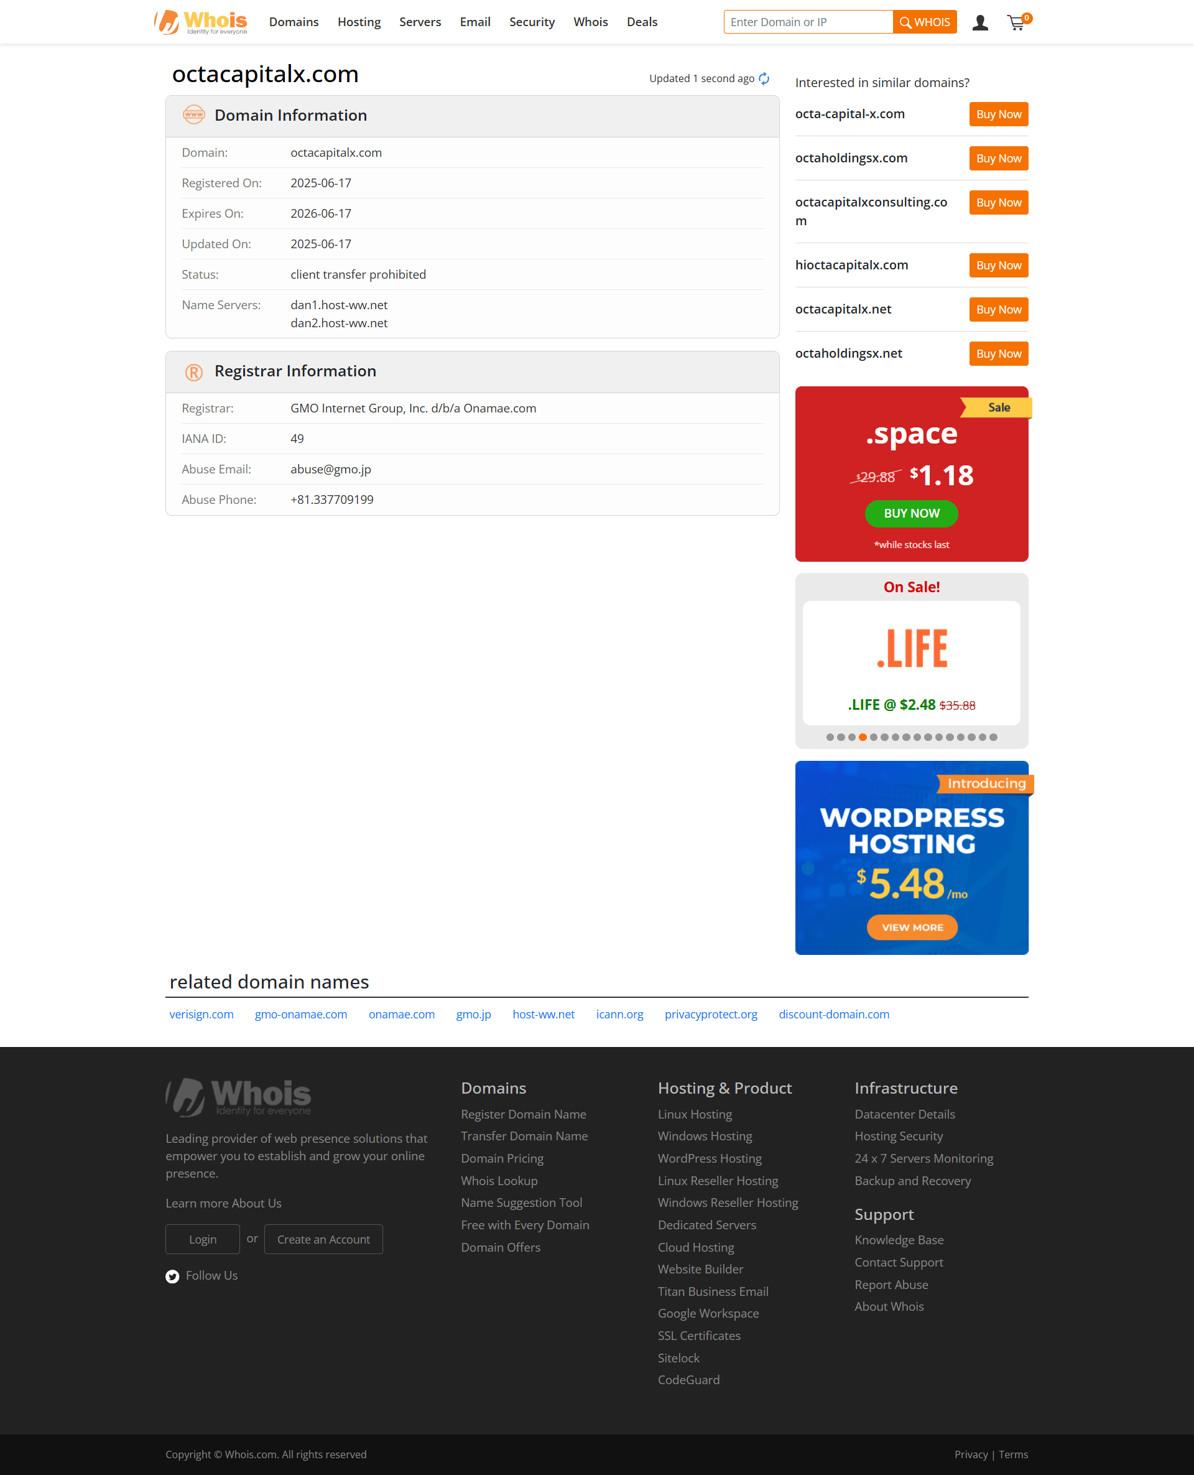This screenshot has width=1194, height=1475.
Task: Open the Hosting menu
Action: click(x=359, y=22)
